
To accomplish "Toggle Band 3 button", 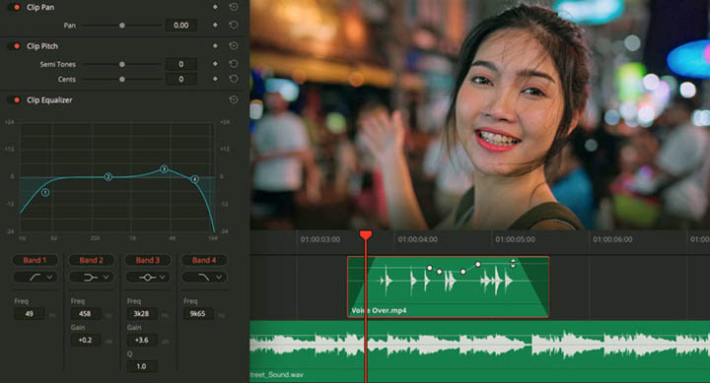I will 148,260.
